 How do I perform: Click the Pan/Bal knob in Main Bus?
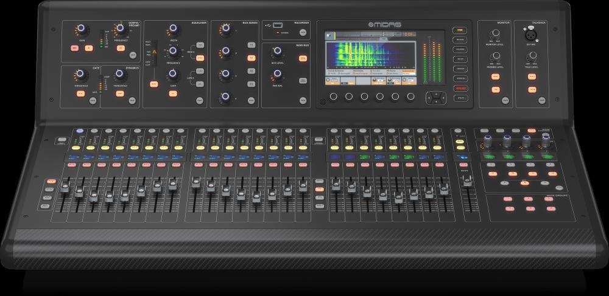tap(277, 74)
